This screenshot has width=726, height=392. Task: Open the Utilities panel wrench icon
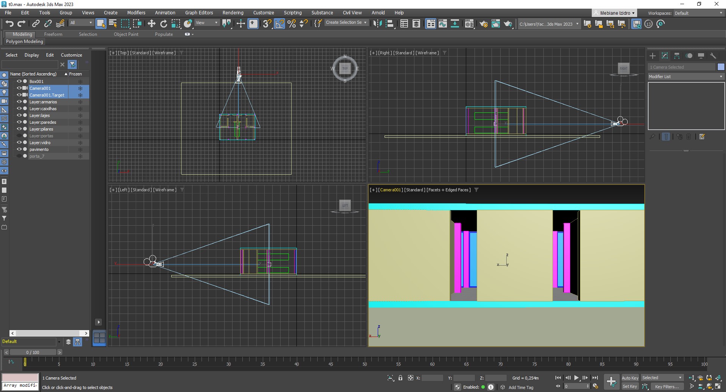coord(713,56)
